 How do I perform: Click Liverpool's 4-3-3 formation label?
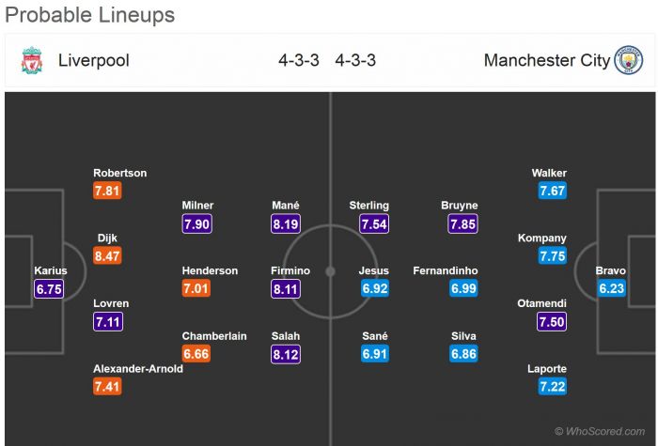pyautogui.click(x=298, y=61)
